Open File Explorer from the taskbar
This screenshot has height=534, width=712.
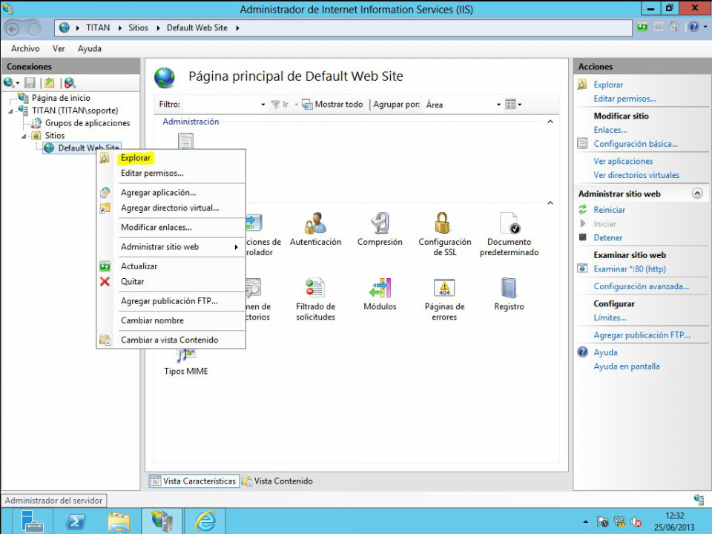[x=119, y=521]
